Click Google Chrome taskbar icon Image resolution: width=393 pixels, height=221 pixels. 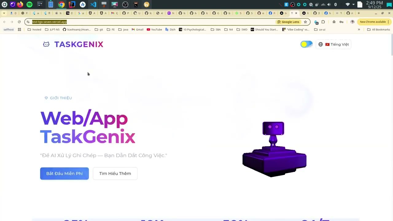click(x=61, y=5)
